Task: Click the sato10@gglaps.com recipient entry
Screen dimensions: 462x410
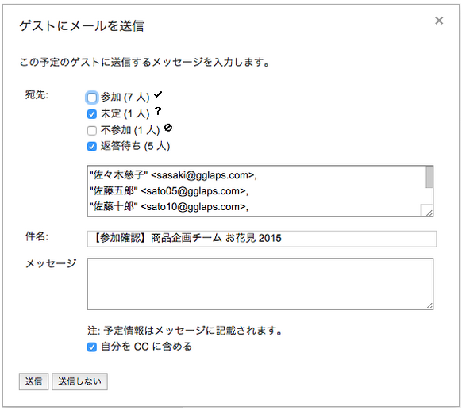Action: click(x=169, y=207)
